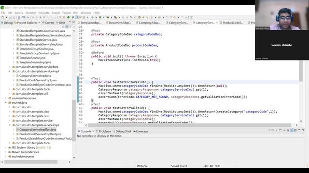Switch to the Debug view tab
Screen dimensions: 309x173
[7, 23]
